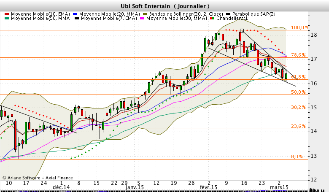
Task: Click the red-green Chandeliers(1) legend swatch
Action: pyautogui.click(x=213, y=19)
